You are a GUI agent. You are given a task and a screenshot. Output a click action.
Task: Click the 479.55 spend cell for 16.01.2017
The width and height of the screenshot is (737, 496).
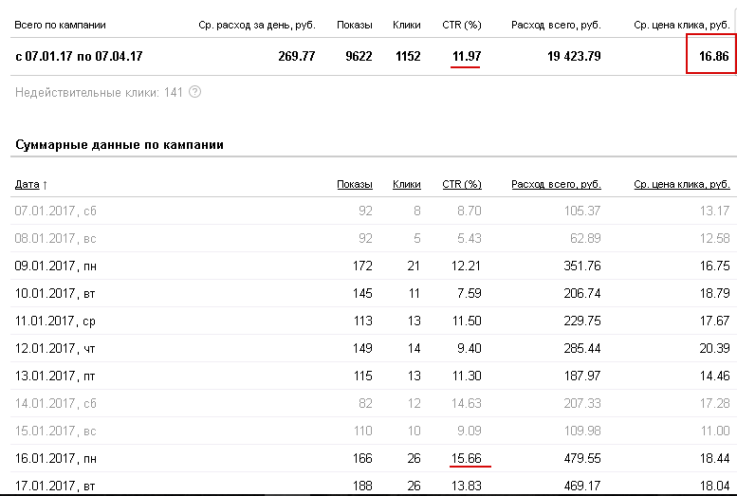(580, 458)
